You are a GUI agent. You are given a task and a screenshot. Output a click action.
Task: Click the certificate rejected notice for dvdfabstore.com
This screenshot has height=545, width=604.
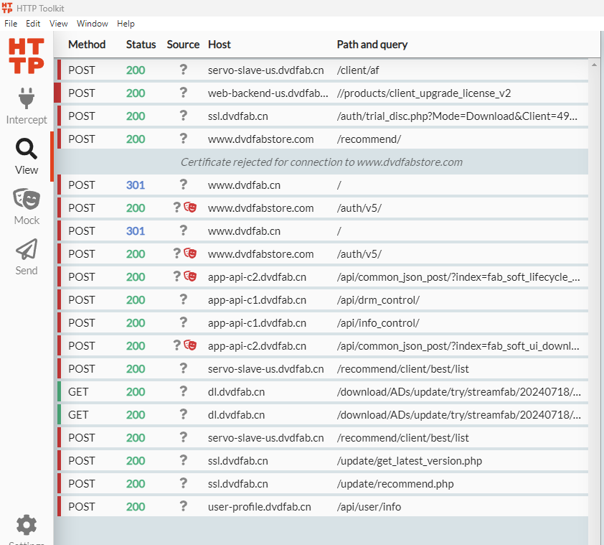tap(321, 162)
